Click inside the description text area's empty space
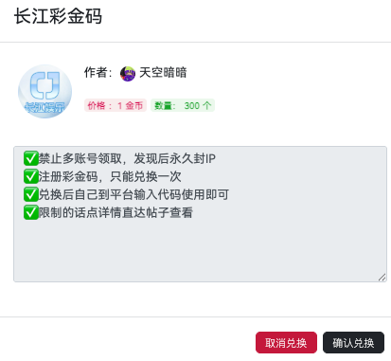Screen dimensions: 391x361 [x=200, y=249]
